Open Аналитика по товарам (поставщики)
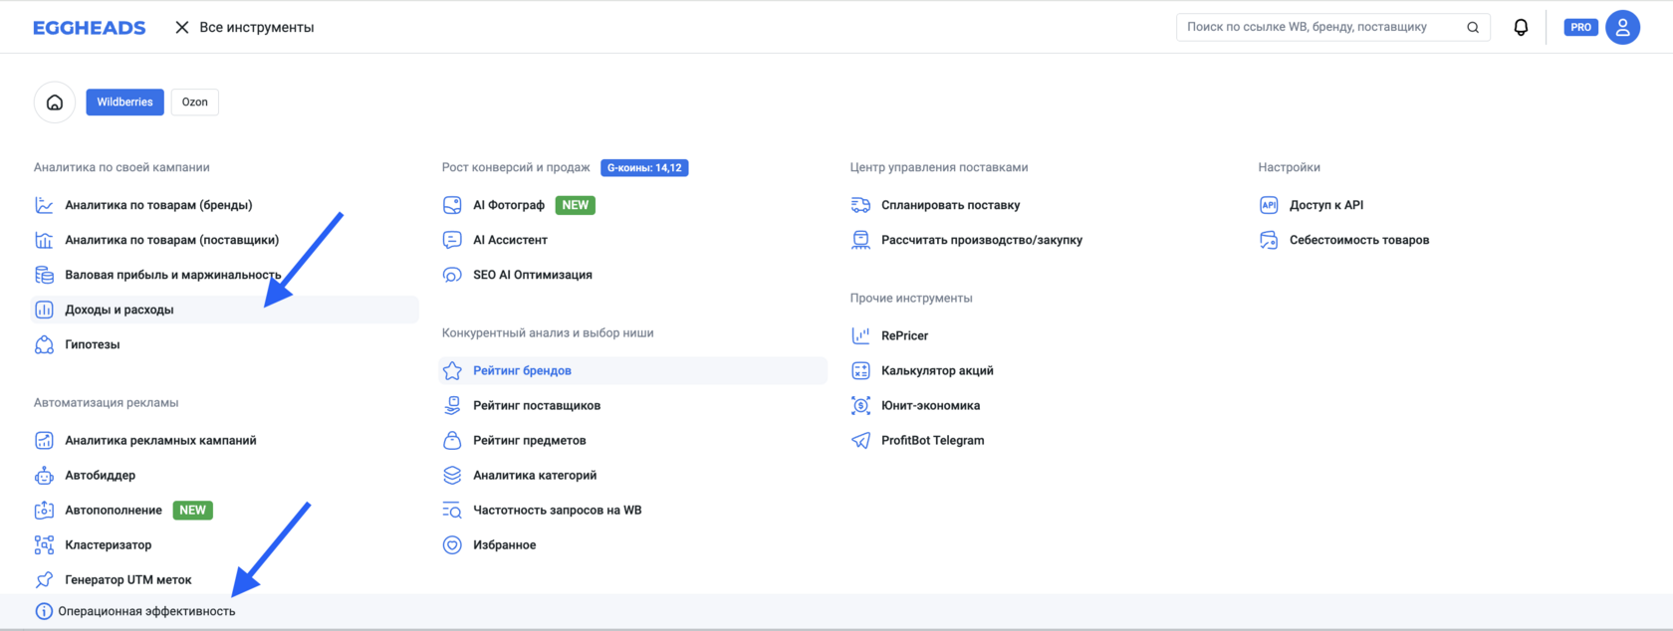Image resolution: width=1673 pixels, height=631 pixels. pos(171,240)
